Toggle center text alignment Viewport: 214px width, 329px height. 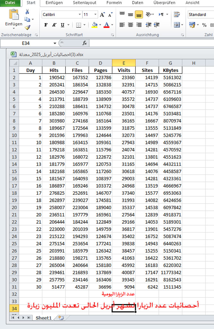point(131,25)
